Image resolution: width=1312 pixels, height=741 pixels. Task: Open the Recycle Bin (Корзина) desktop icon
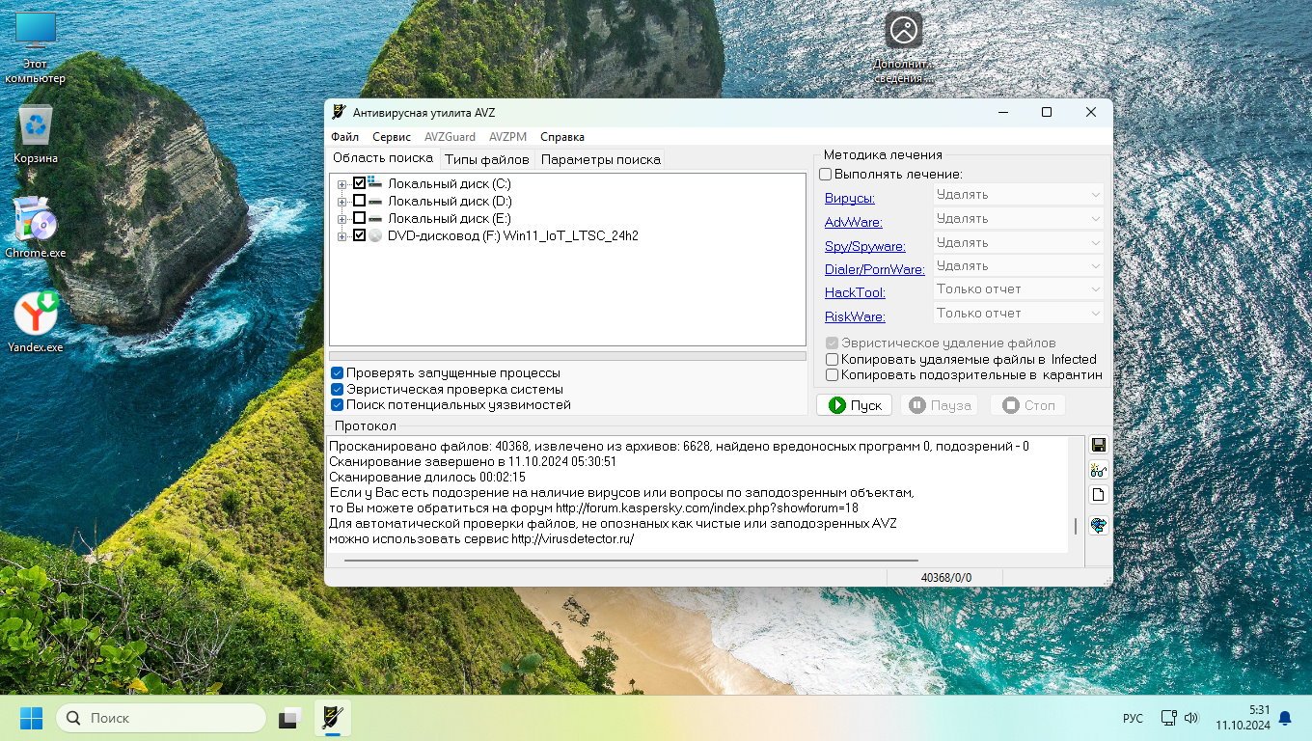[x=36, y=135]
